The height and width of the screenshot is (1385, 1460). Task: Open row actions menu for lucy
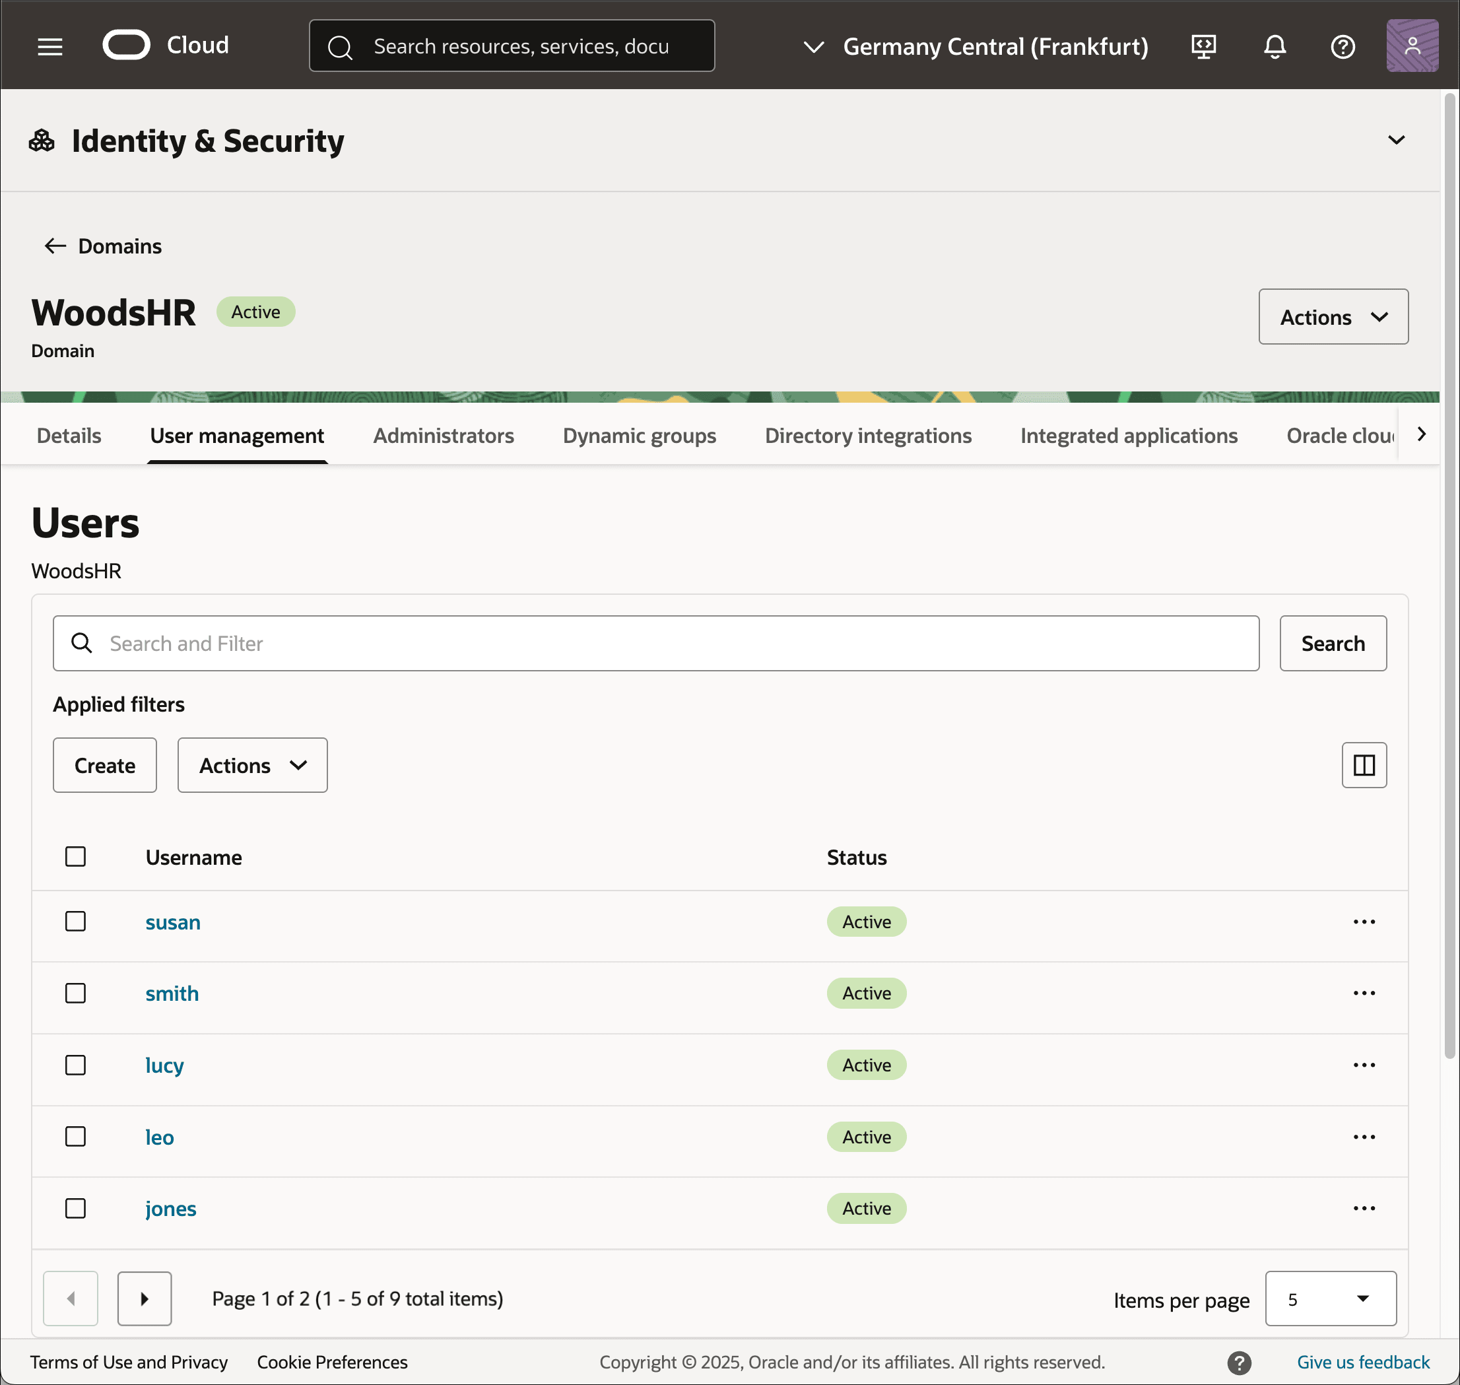[1364, 1065]
